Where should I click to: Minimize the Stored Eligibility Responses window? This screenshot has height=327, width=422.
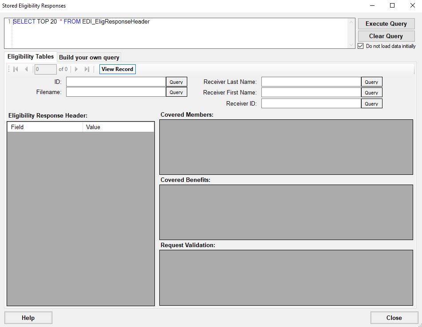pos(372,6)
